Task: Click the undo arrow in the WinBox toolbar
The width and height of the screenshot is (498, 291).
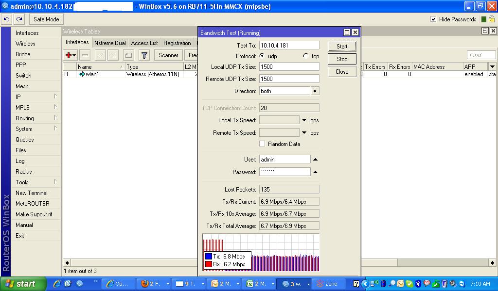Action: [x=6, y=19]
